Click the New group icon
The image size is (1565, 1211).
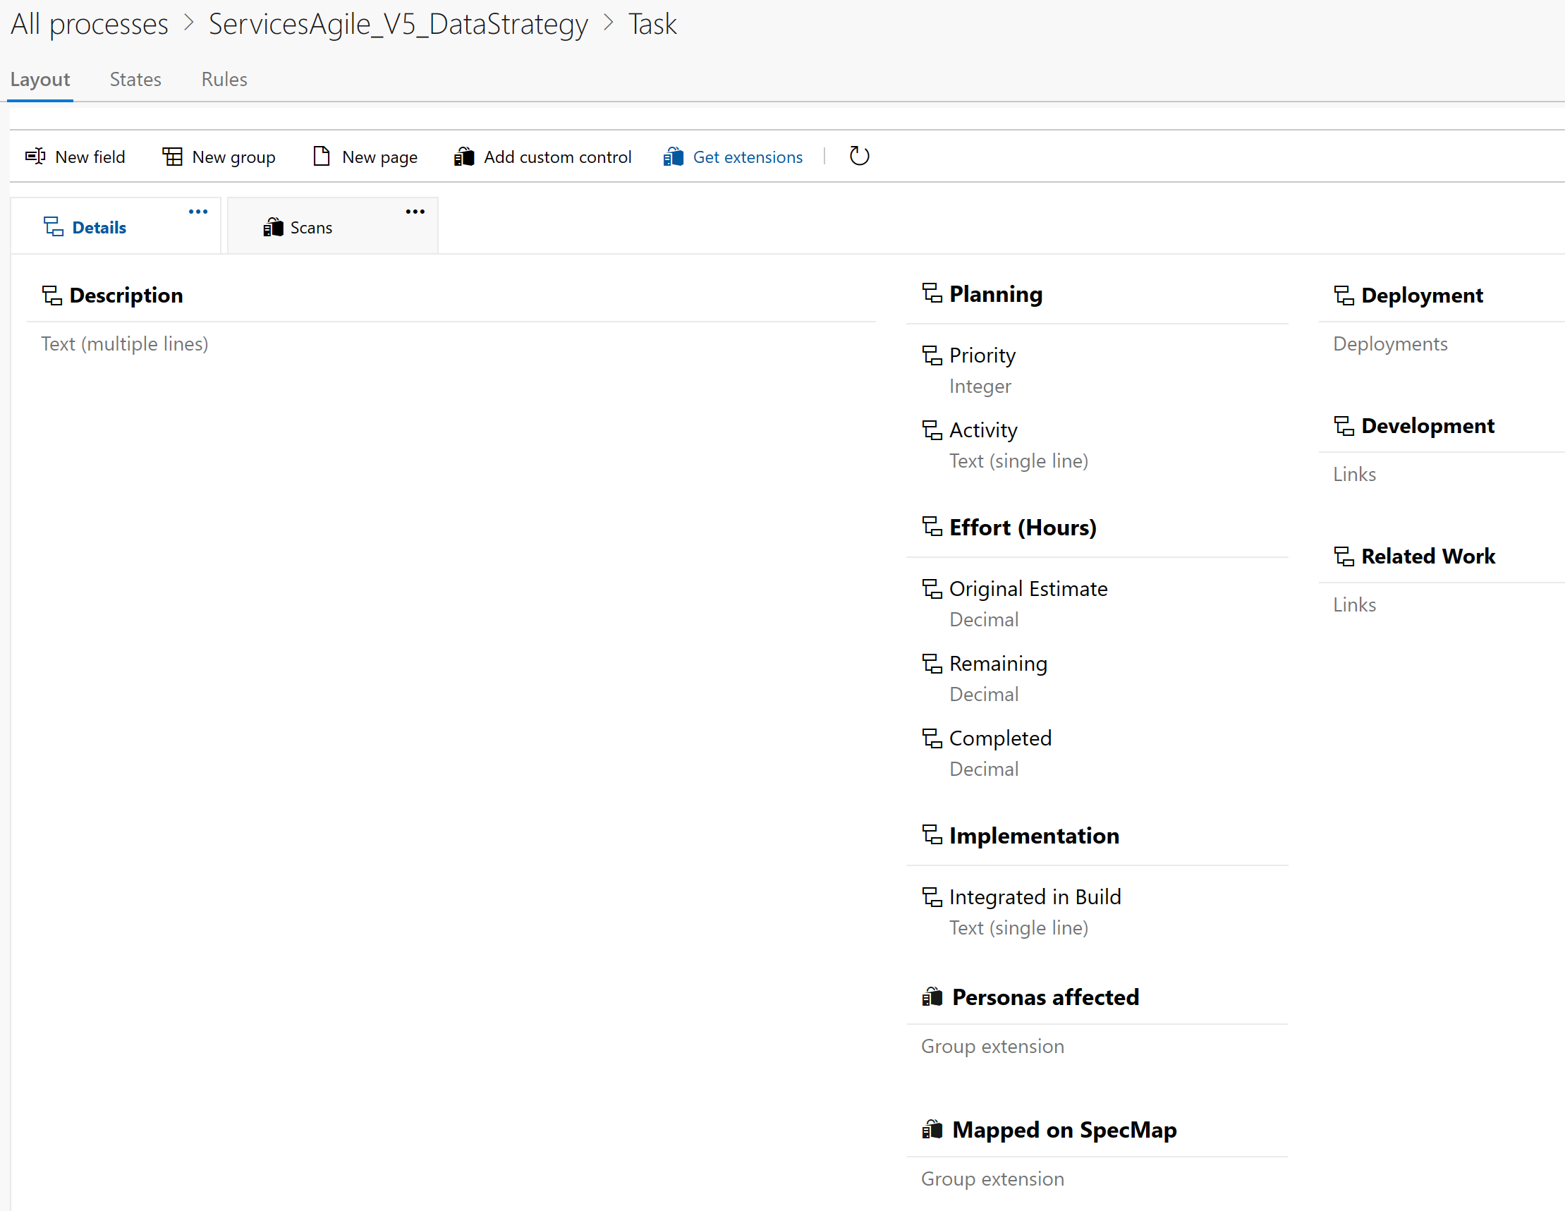point(172,156)
